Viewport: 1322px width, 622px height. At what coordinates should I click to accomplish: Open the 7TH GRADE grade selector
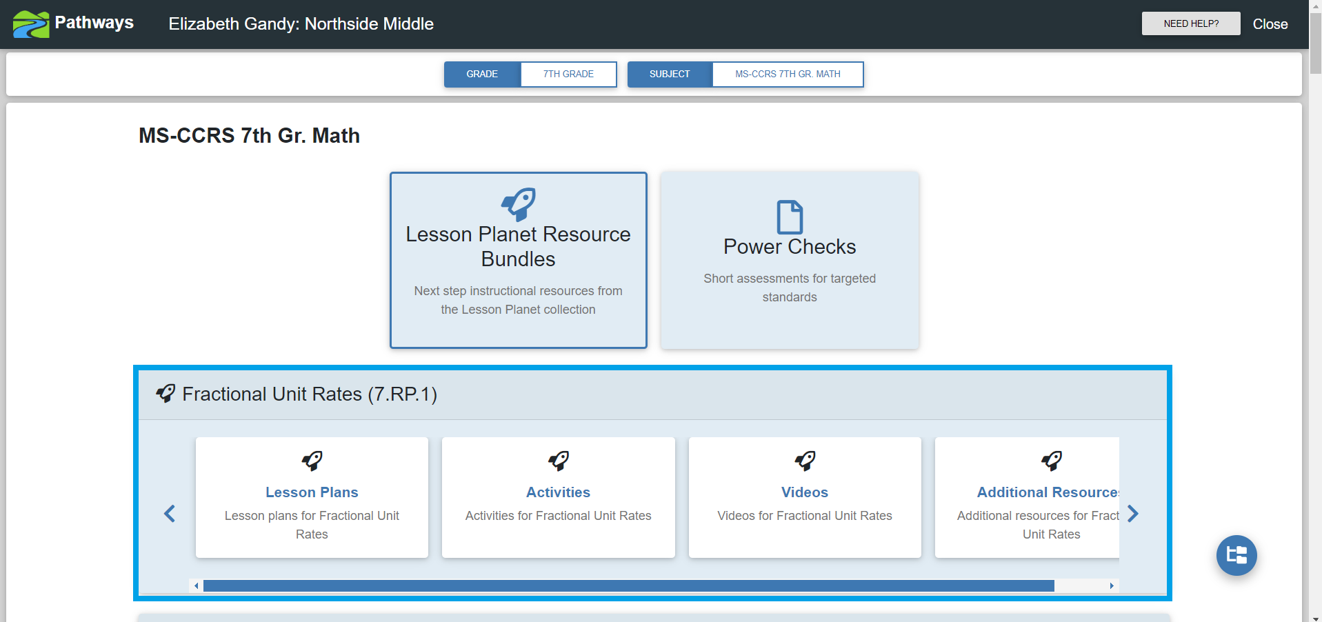coord(568,74)
